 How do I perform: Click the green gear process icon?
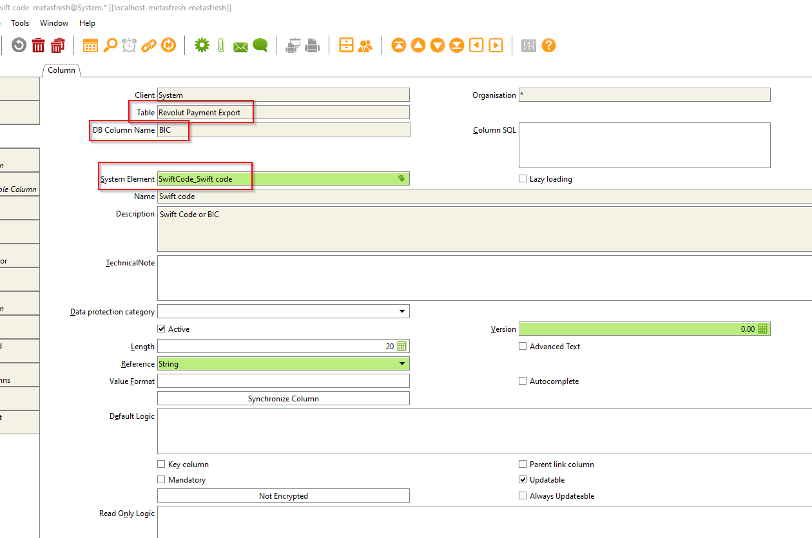tap(202, 45)
